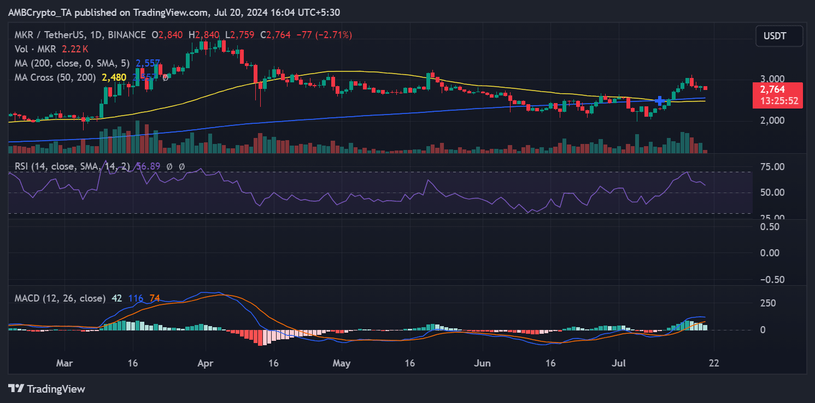Click the 75.00 RSI axis label
Image resolution: width=815 pixels, height=403 pixels.
(x=772, y=167)
